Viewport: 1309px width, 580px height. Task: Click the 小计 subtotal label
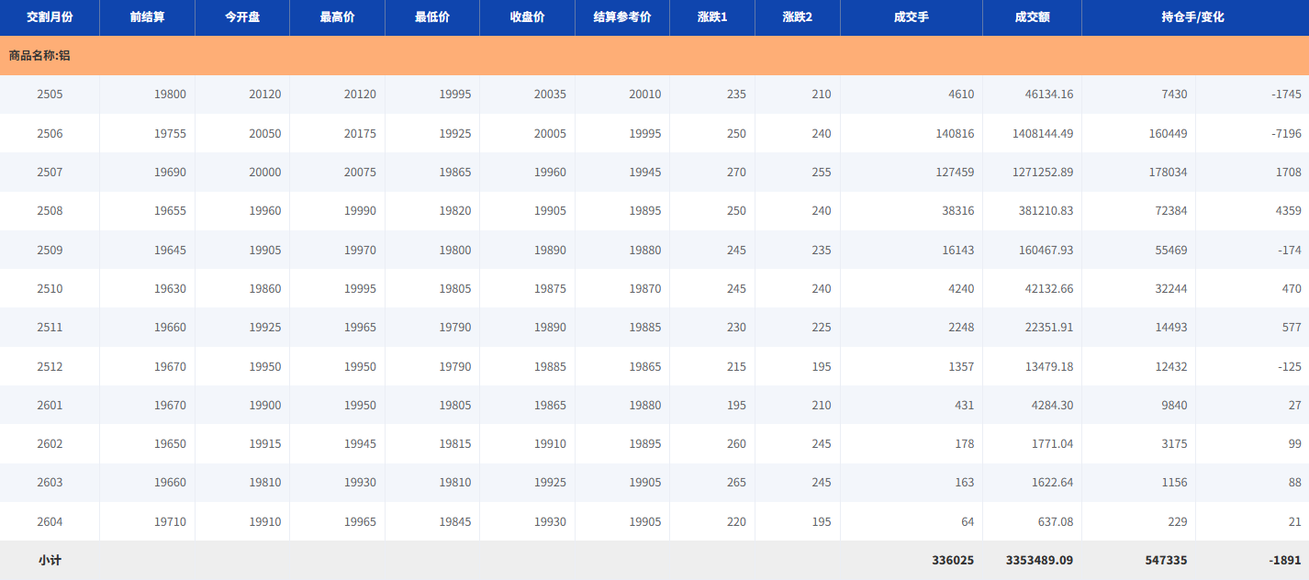click(x=50, y=560)
